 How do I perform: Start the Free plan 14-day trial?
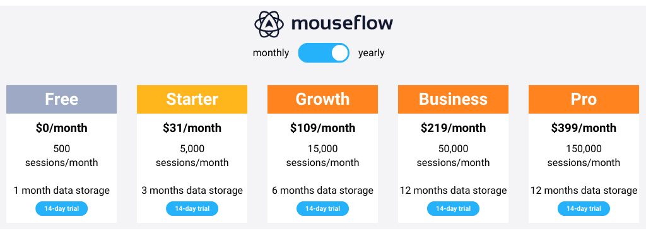coord(61,209)
